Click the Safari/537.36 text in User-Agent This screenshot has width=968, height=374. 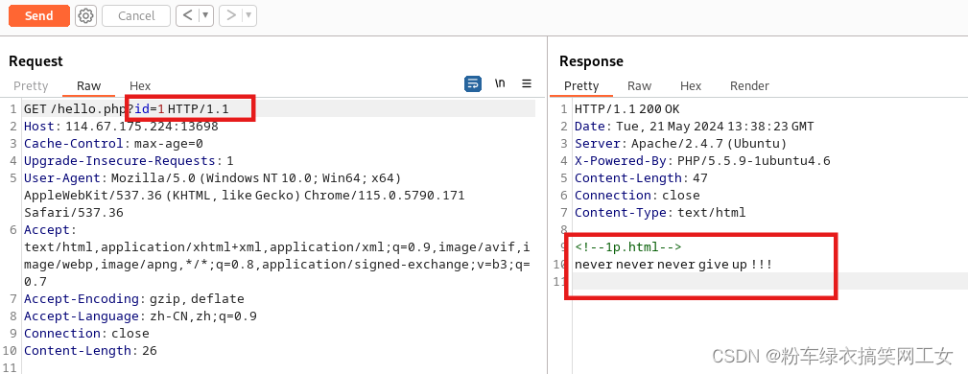pos(74,213)
